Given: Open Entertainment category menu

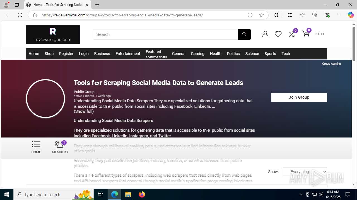Looking at the screenshot, I should [128, 54].
